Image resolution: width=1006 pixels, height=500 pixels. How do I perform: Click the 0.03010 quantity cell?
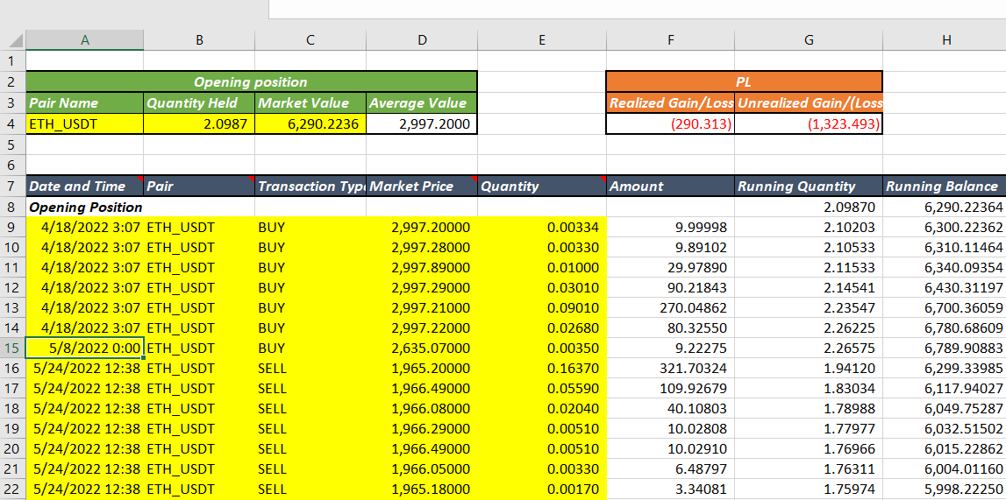(x=542, y=287)
